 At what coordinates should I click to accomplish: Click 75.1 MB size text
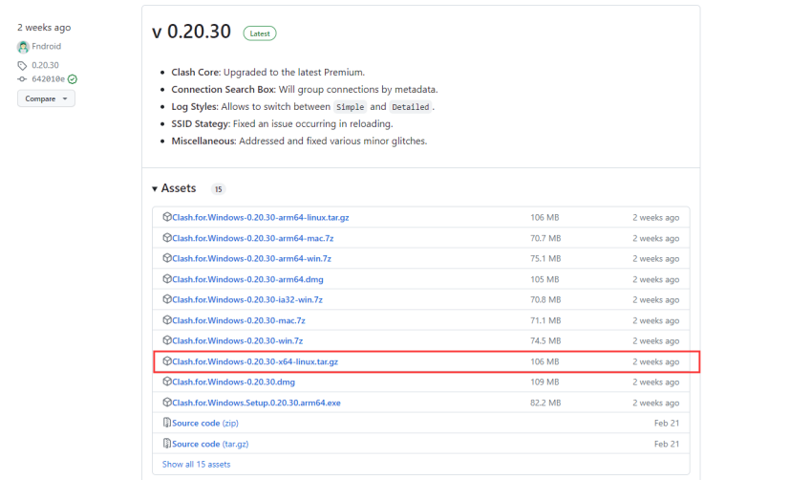(545, 259)
